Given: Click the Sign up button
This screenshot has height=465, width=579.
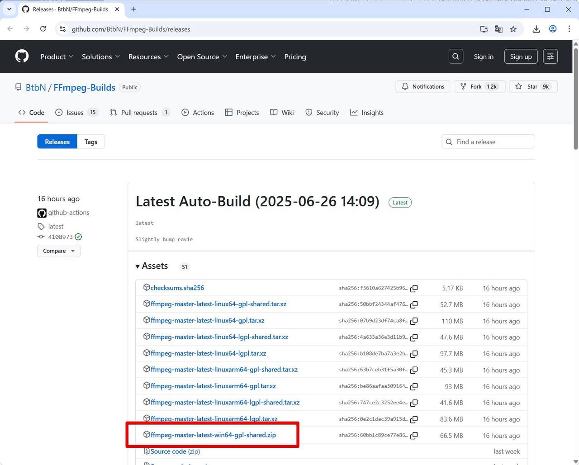Looking at the screenshot, I should pyautogui.click(x=521, y=57).
